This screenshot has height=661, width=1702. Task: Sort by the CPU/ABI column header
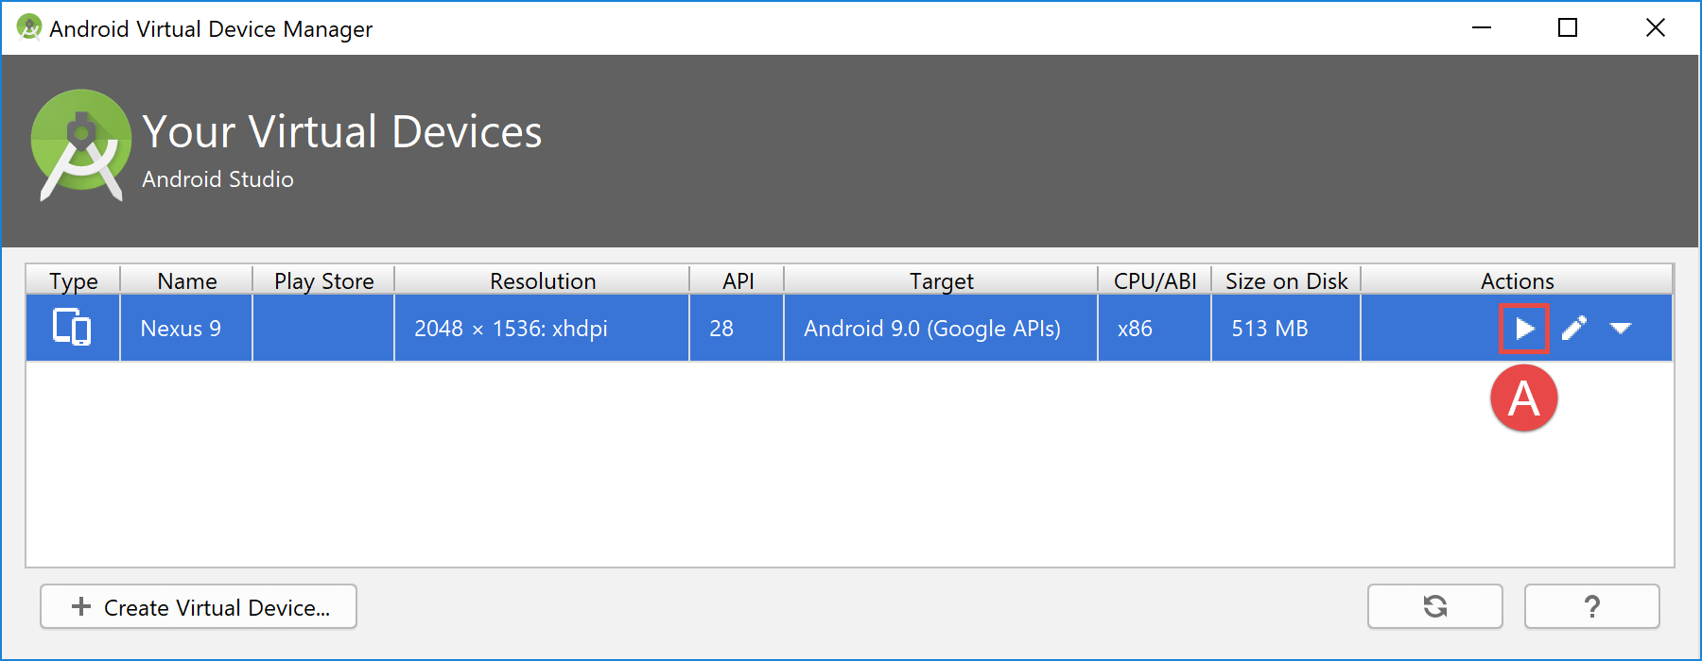pyautogui.click(x=1155, y=280)
